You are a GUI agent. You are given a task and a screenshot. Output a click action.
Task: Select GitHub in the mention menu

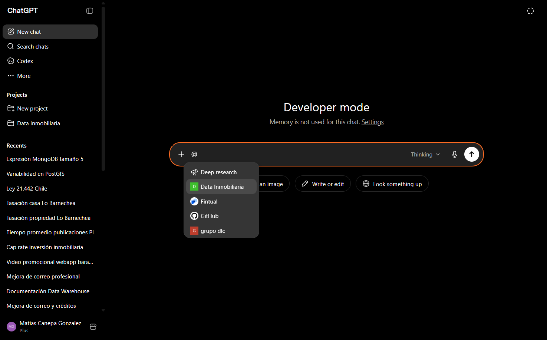click(x=221, y=216)
